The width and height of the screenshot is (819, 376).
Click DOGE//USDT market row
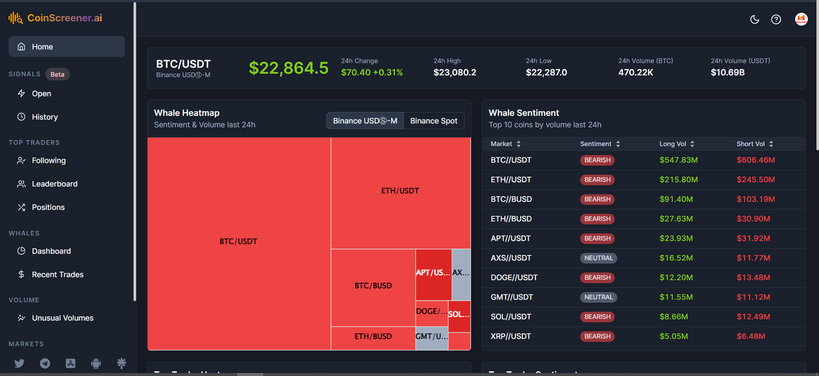coord(644,277)
